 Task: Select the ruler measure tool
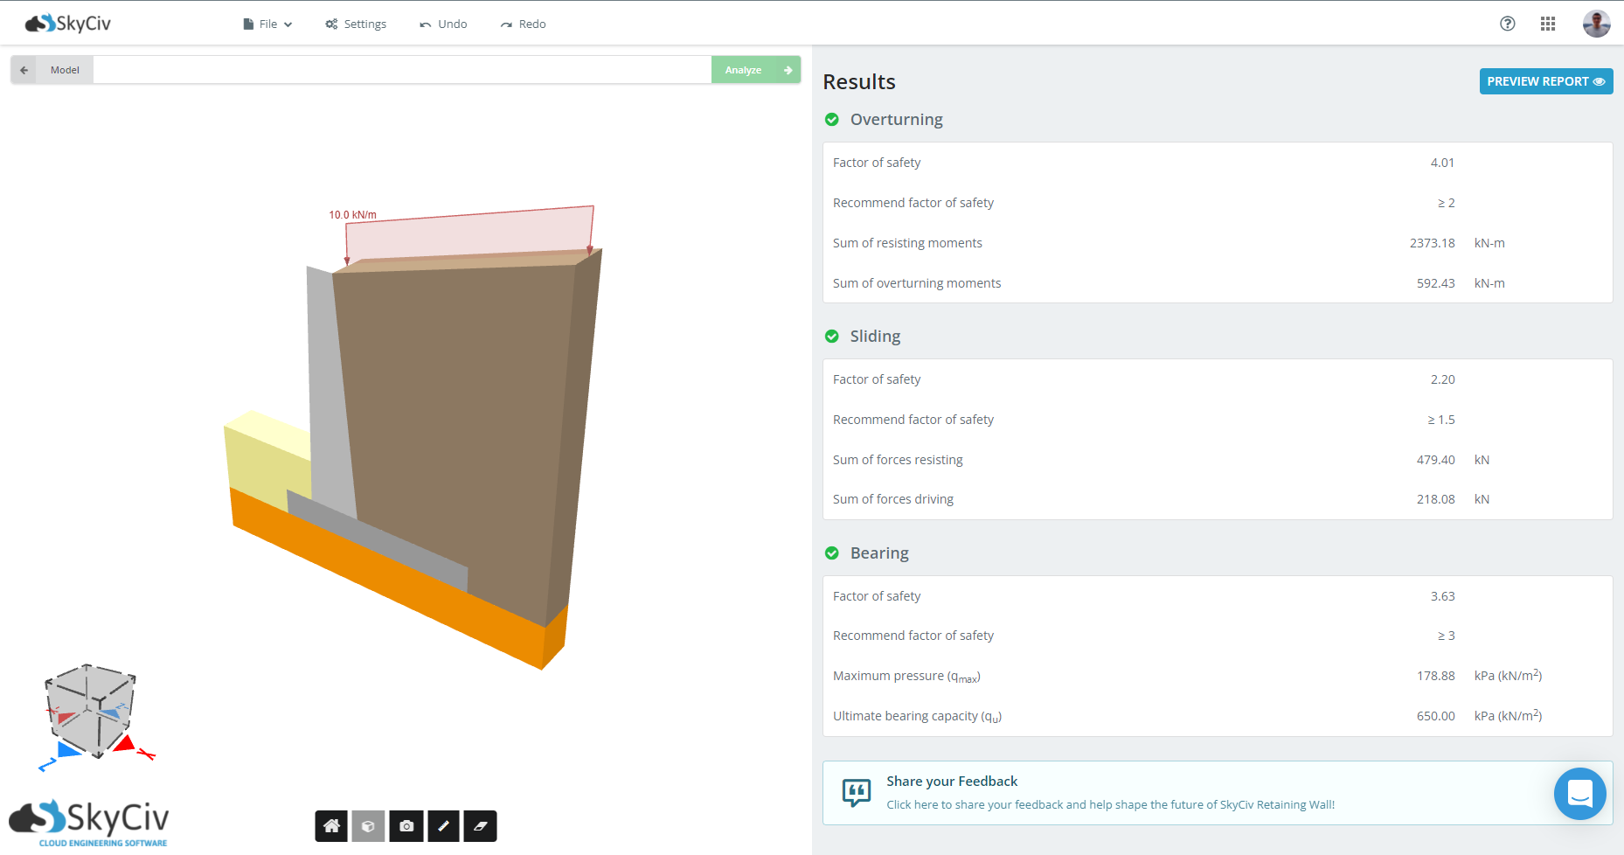pos(443,826)
